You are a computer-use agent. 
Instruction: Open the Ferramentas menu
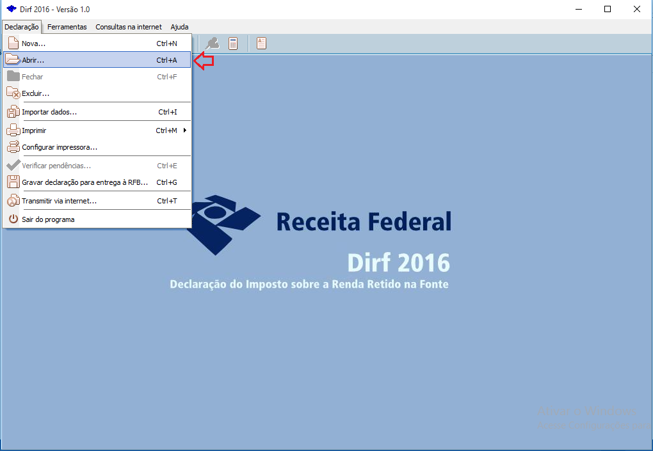pyautogui.click(x=67, y=27)
